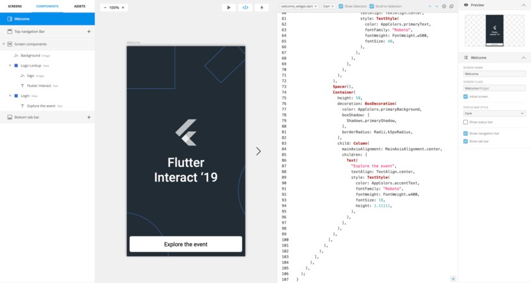
Task: Click the Preview eye icon
Action: [466, 5]
